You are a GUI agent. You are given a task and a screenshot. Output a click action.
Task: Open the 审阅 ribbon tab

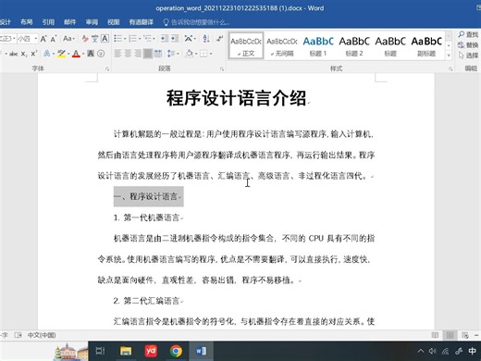(x=92, y=22)
